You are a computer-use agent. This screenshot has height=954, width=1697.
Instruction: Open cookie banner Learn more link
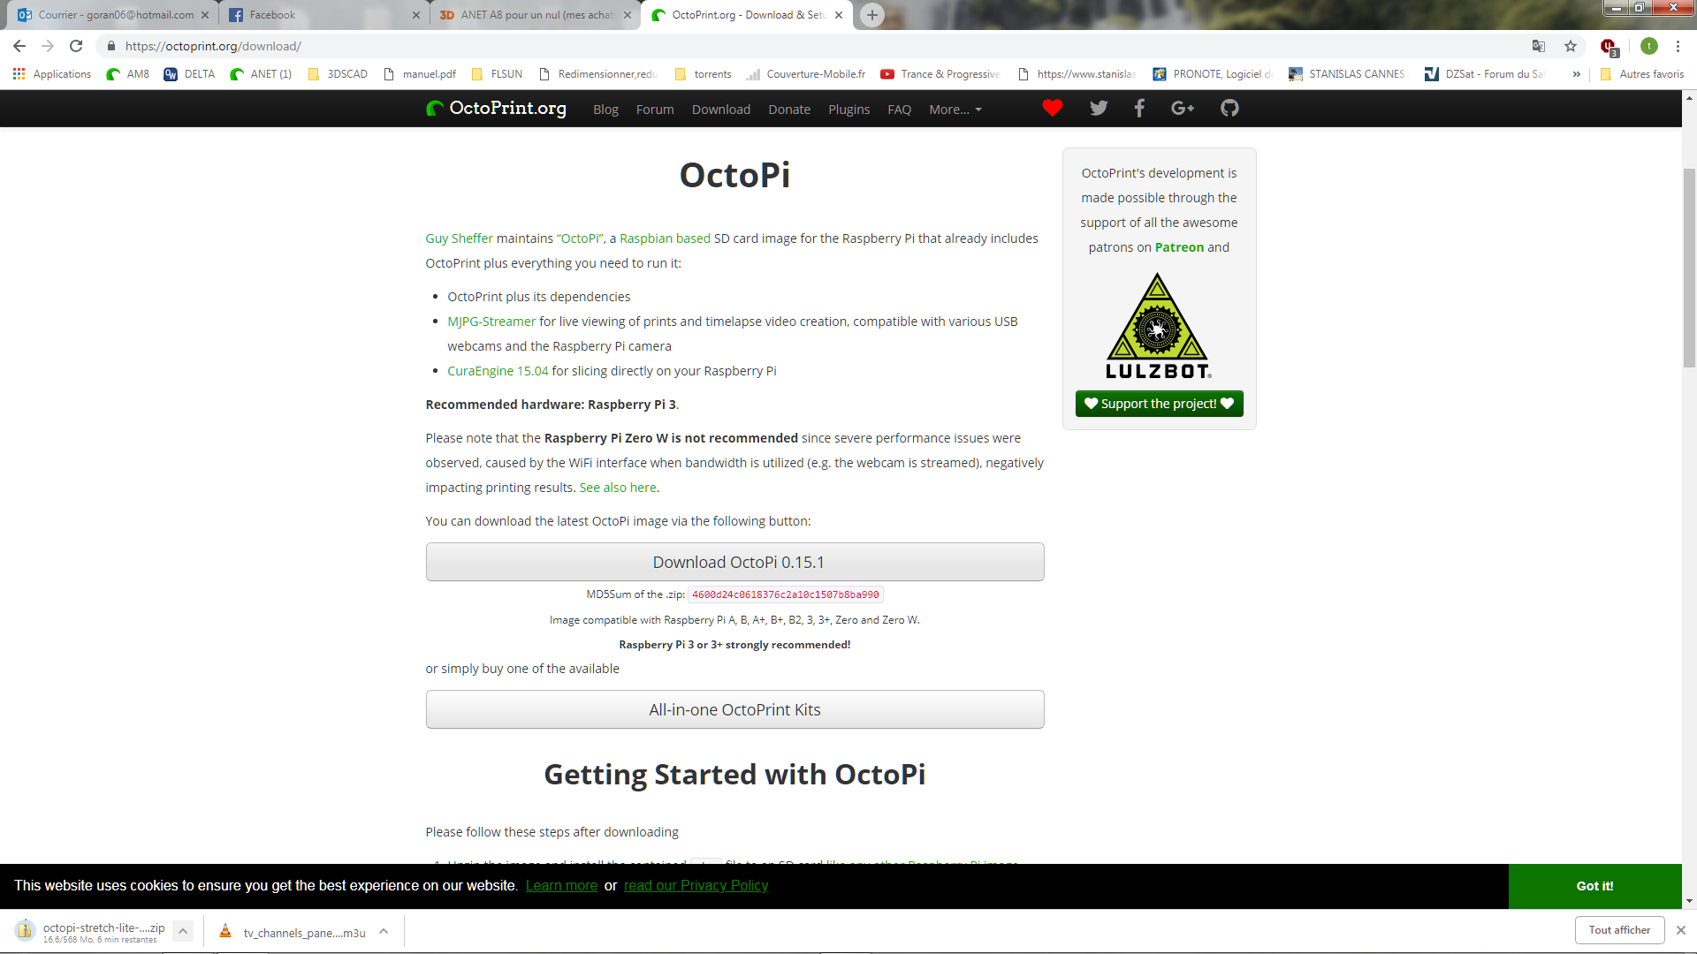pyautogui.click(x=561, y=886)
